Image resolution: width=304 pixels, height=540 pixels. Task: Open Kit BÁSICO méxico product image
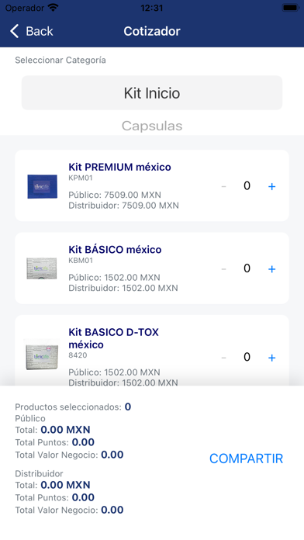pyautogui.click(x=42, y=268)
